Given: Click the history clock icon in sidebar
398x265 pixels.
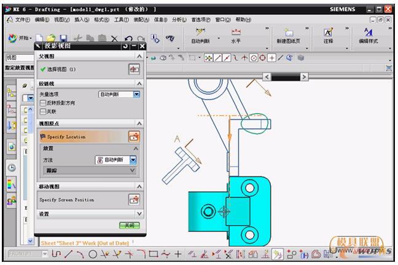Looking at the screenshot, I should pos(12,167).
